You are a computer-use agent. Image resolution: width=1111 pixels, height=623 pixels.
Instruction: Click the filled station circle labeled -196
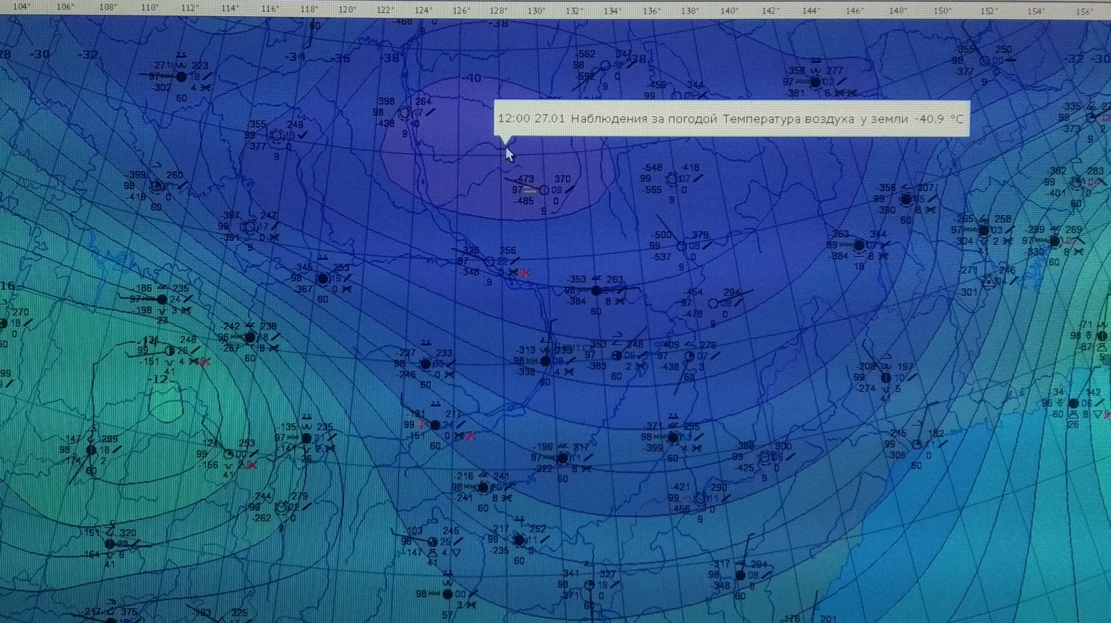tap(563, 458)
